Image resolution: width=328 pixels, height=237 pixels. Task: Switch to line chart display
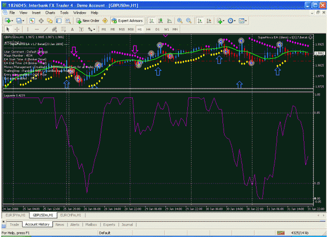(170, 20)
